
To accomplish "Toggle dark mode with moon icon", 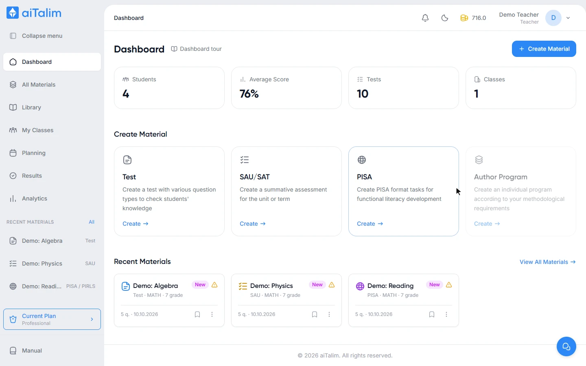I will click(x=445, y=18).
